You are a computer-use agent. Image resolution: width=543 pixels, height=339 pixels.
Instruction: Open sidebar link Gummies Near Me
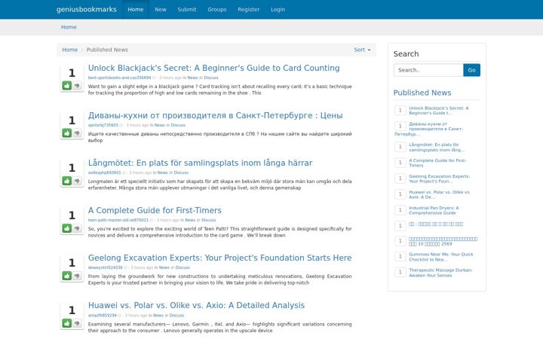click(441, 257)
